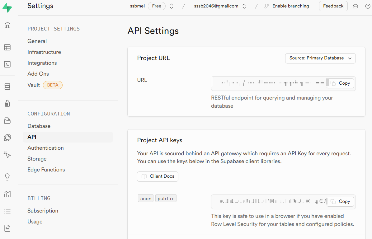The width and height of the screenshot is (372, 239).
Task: Open the Realtime cursor icon
Action: pos(7,155)
